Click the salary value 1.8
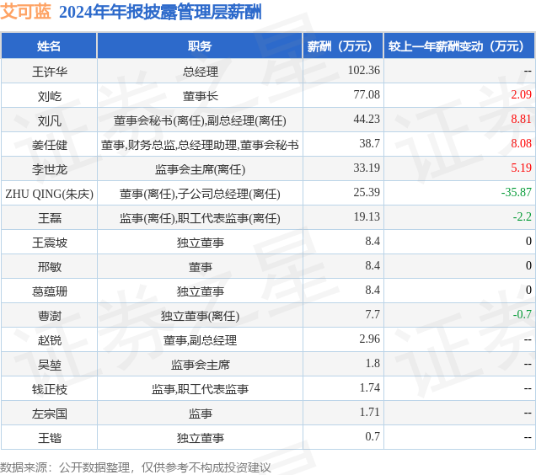Image resolution: width=536 pixels, height=475 pixels. click(x=373, y=364)
